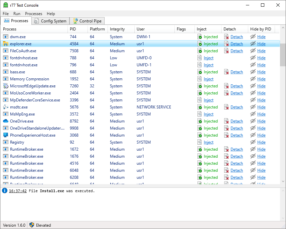Click Hide link for MpDefenderCoreService.exe

(x=261, y=100)
